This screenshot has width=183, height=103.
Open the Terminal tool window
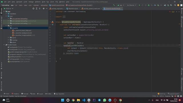[25, 94]
